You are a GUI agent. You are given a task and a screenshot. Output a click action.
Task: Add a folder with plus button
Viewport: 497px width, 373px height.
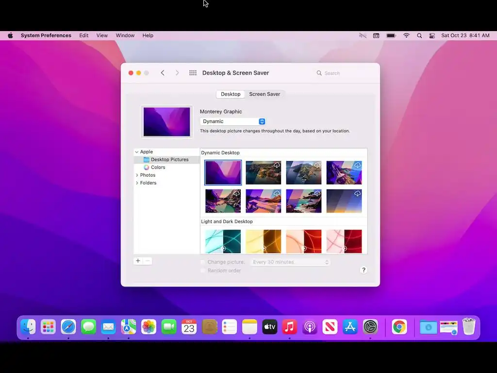pos(138,261)
